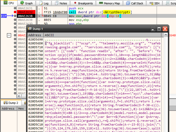Minimize the Dump 1 window
This screenshot has width=176, height=132.
pyautogui.click(x=153, y=29)
